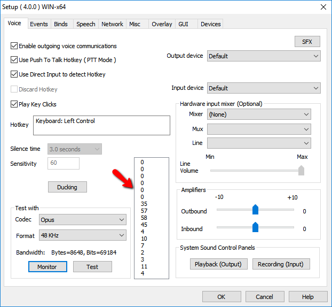Click level value 35 in monitor list

144,204
